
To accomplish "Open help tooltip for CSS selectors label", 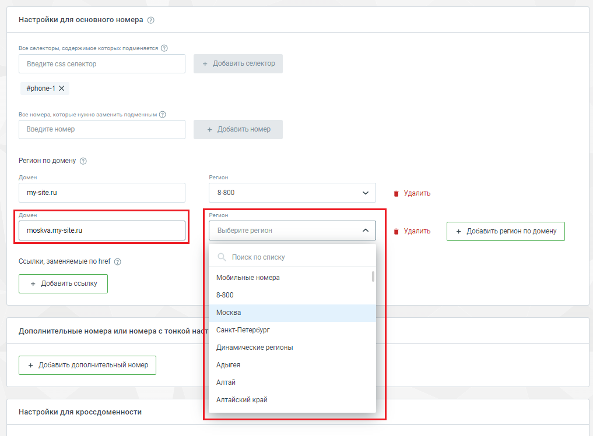I will 164,48.
